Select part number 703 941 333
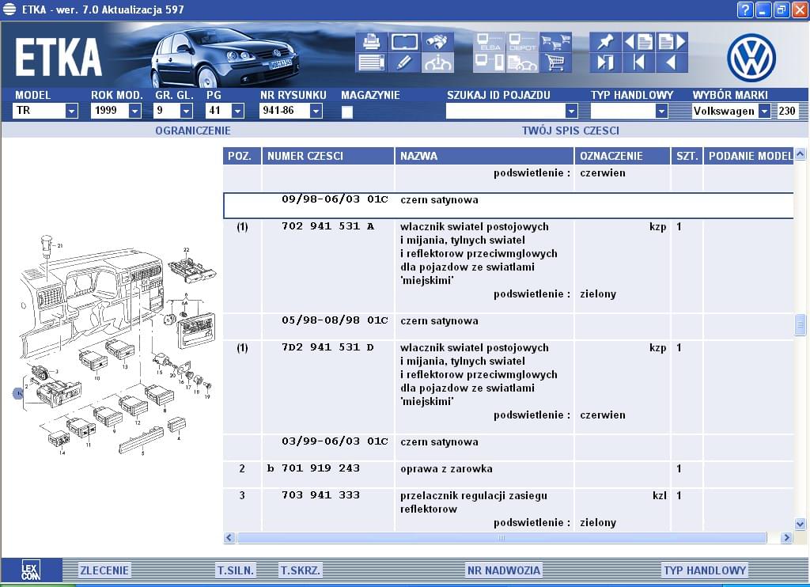810x587 pixels. point(320,495)
